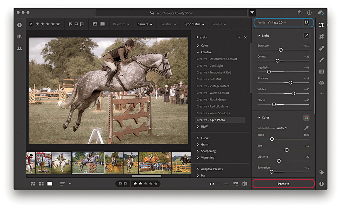Viewport: 341px width, 209px height.
Task: Select the Linear Gradient tool
Action: pos(322,71)
